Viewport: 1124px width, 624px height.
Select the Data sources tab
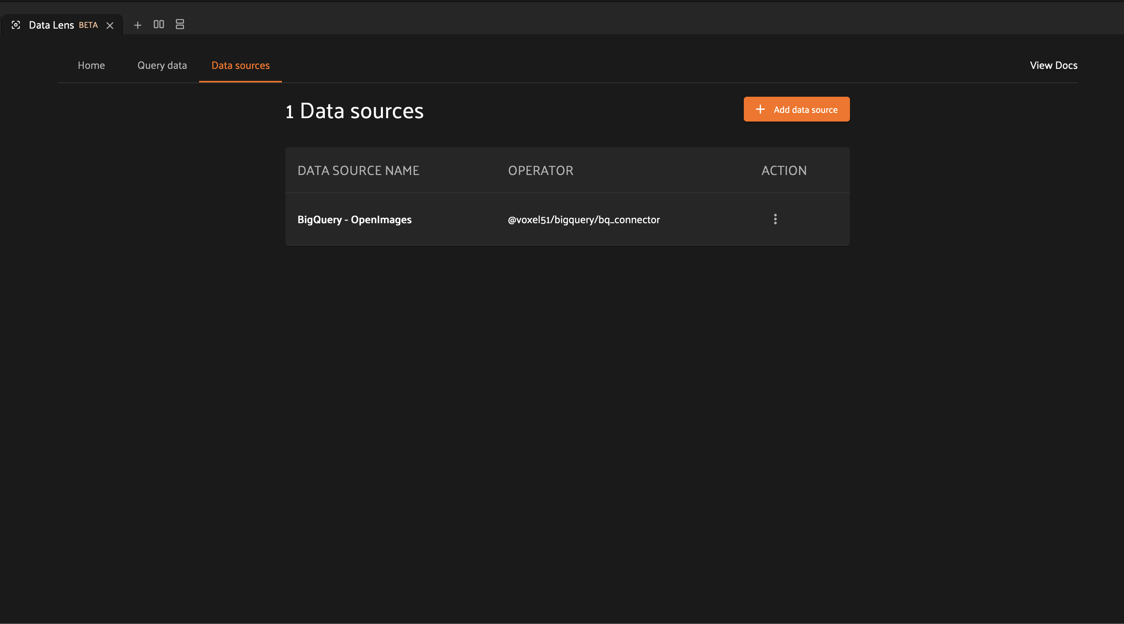(x=241, y=65)
